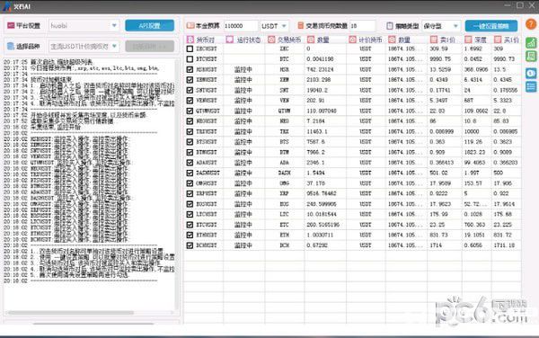Click the second 数量 header icon after 计价货币
This screenshot has width=539, height=338.
392,40
